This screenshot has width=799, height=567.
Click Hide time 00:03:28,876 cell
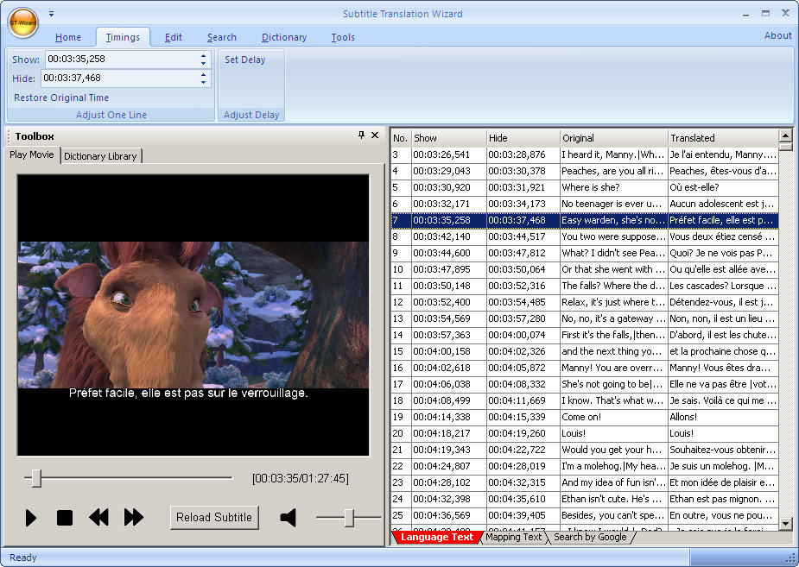click(523, 154)
